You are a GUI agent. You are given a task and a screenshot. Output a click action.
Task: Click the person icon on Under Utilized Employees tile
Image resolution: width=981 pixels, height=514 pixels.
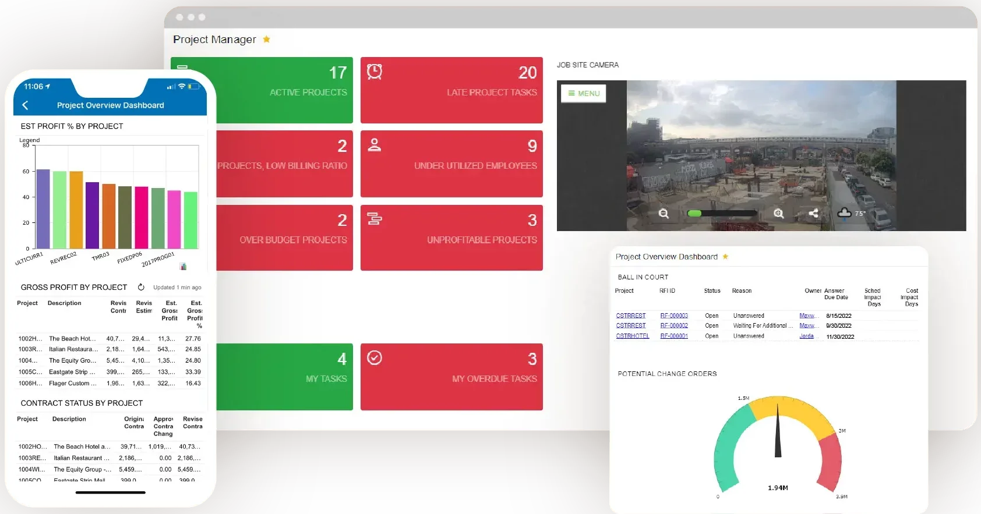coord(375,145)
